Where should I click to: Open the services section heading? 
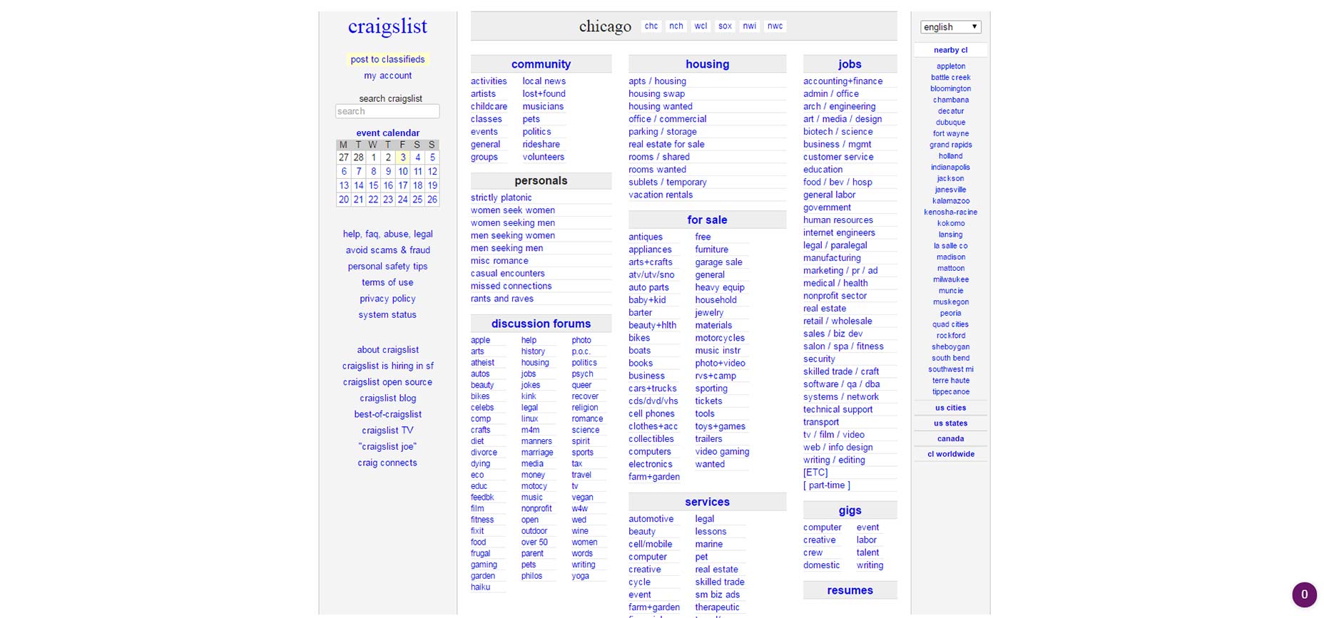[707, 503]
